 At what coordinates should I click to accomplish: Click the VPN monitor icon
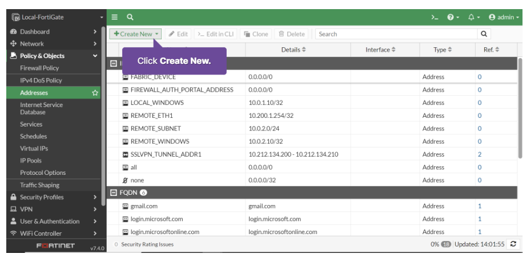click(14, 209)
